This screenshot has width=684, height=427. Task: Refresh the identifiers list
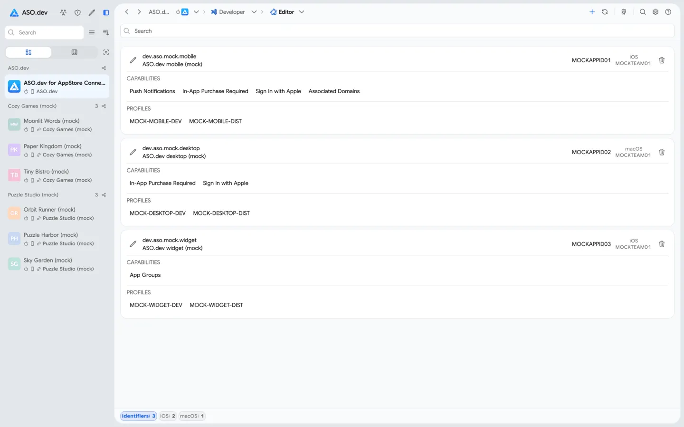point(605,12)
